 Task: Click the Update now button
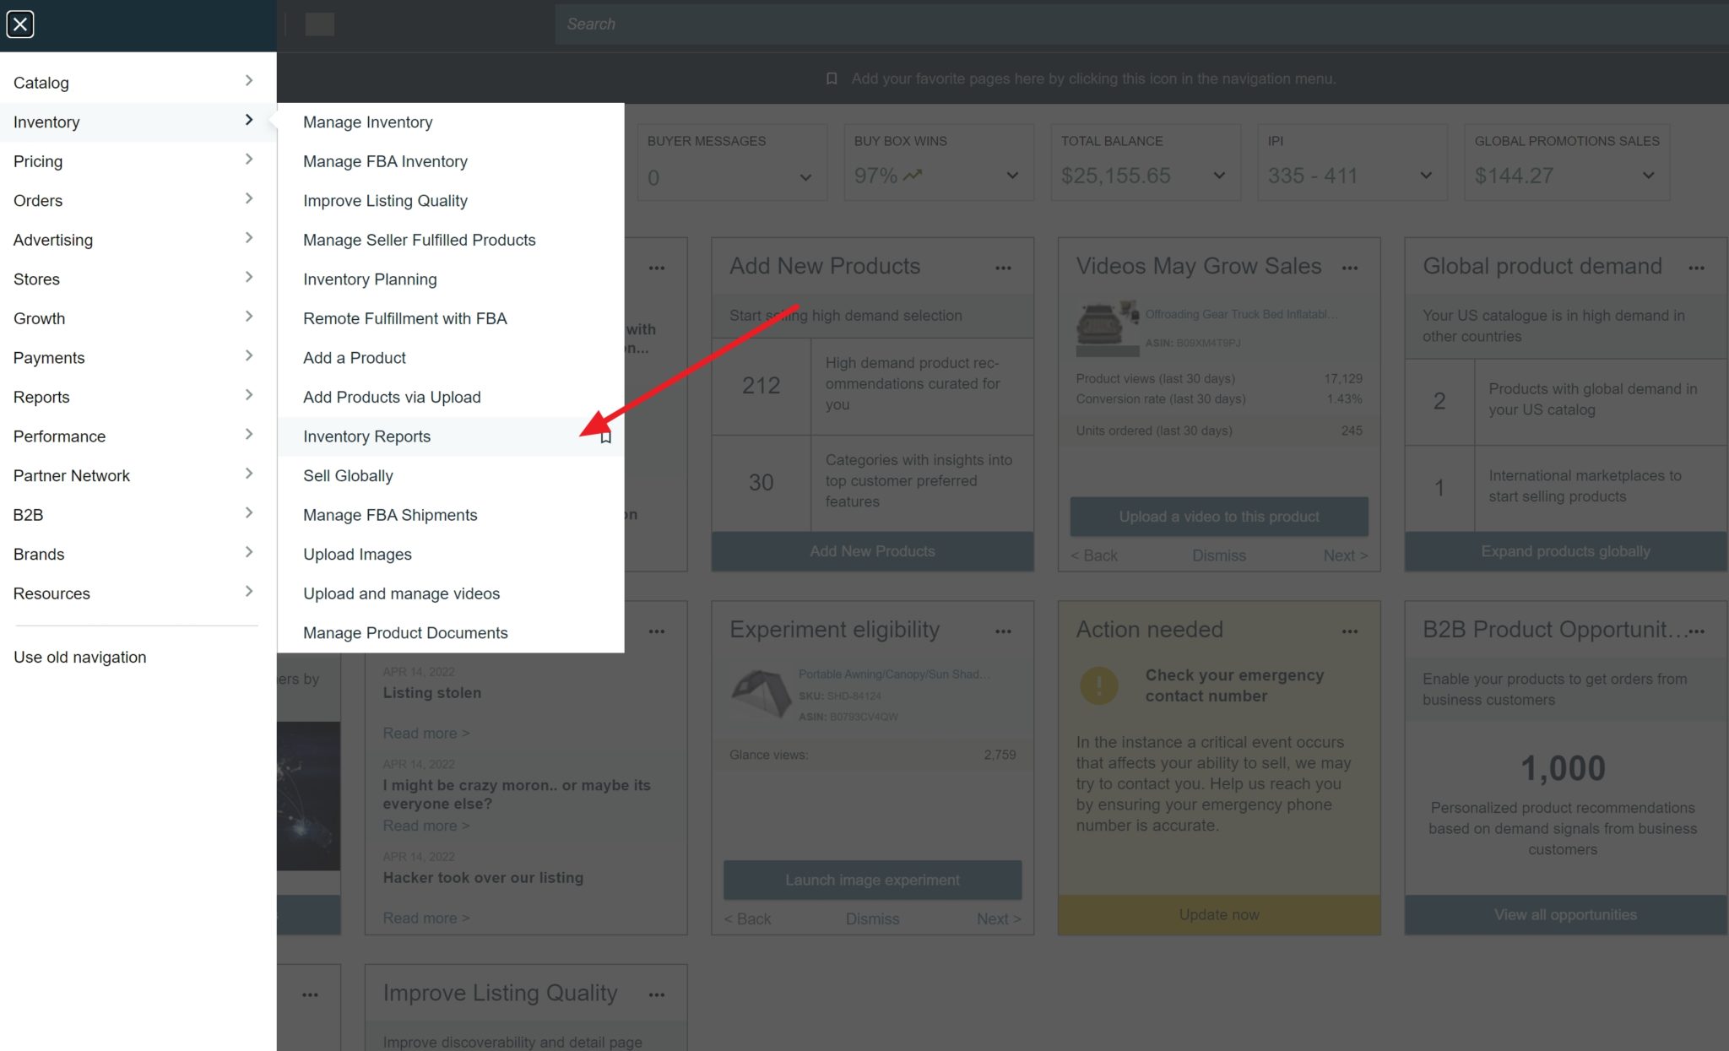(1218, 914)
